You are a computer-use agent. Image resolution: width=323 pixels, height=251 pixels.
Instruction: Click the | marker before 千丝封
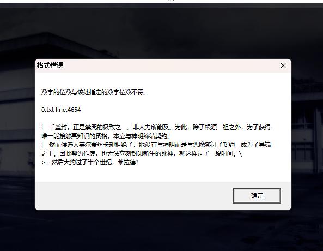point(42,127)
